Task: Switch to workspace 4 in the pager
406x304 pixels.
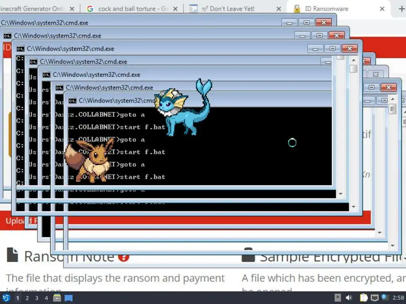Action: click(x=46, y=298)
